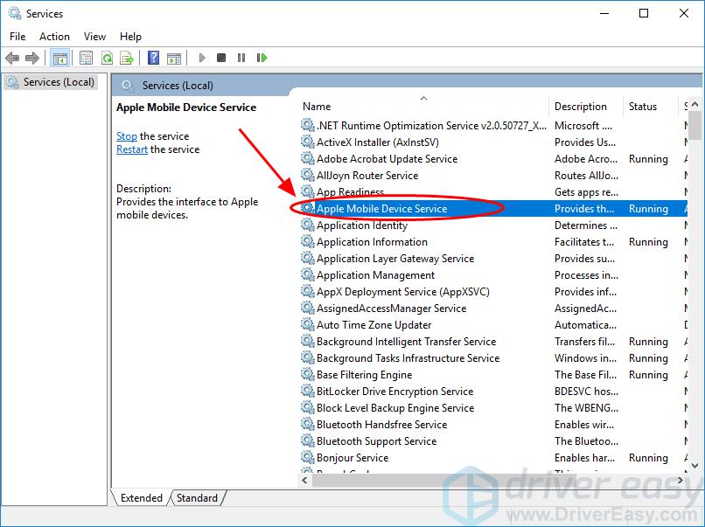Sort services by the Status column header
This screenshot has width=705, height=527.
coord(642,107)
